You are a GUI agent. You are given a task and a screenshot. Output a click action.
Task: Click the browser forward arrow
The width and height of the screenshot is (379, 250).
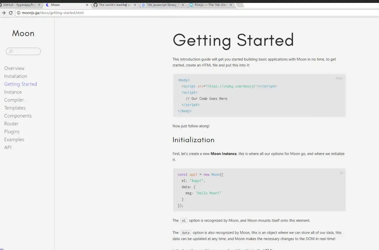4,13
